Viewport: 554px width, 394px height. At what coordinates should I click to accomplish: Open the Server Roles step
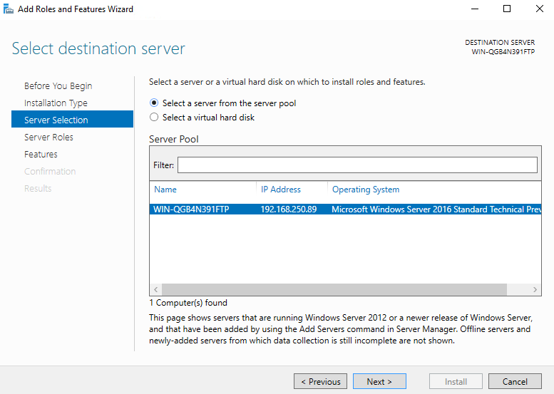point(48,137)
